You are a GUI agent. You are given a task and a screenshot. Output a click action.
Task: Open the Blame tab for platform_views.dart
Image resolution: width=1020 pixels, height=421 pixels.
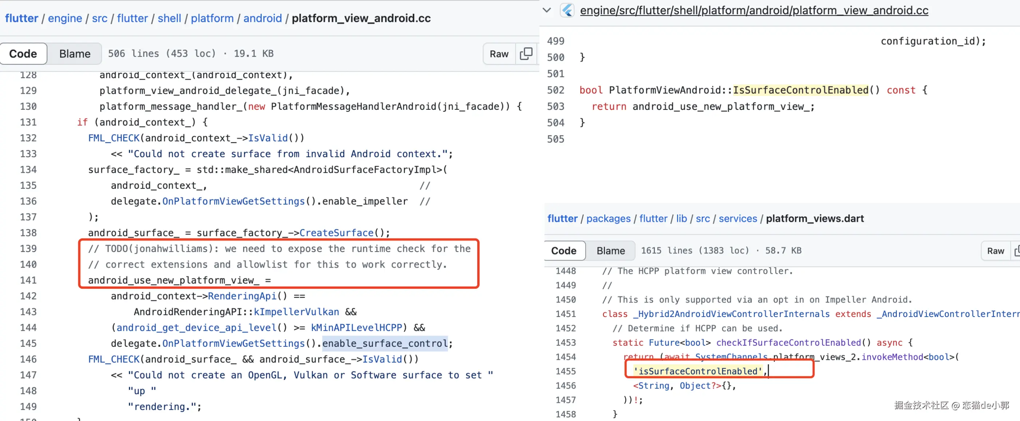tap(610, 250)
